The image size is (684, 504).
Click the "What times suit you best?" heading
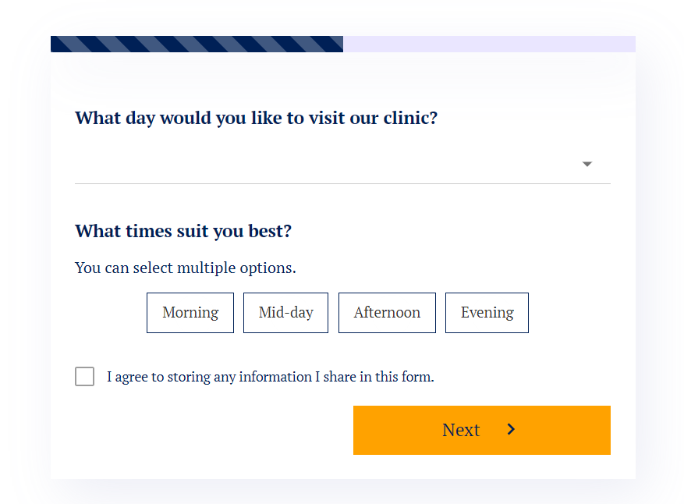183,231
